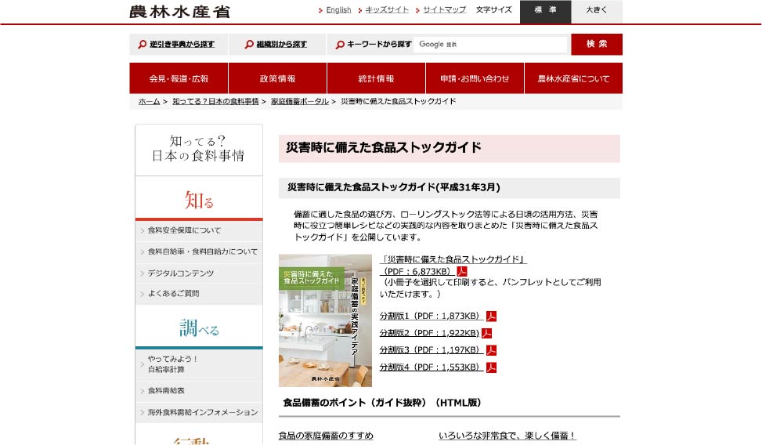Screen dimensions: 762x445
Task: Click the magnifier icon beside 逆引き事典から探す
Action: (142, 44)
